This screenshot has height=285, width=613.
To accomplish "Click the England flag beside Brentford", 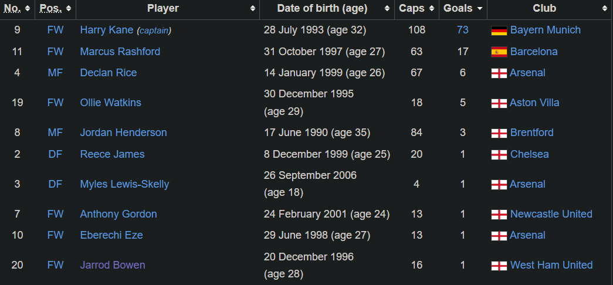I will coord(499,133).
